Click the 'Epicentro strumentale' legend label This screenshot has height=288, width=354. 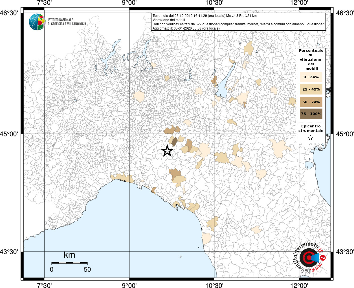[x=311, y=129]
